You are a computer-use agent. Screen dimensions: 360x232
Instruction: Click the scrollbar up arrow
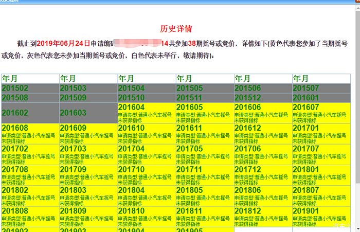click(358, 8)
